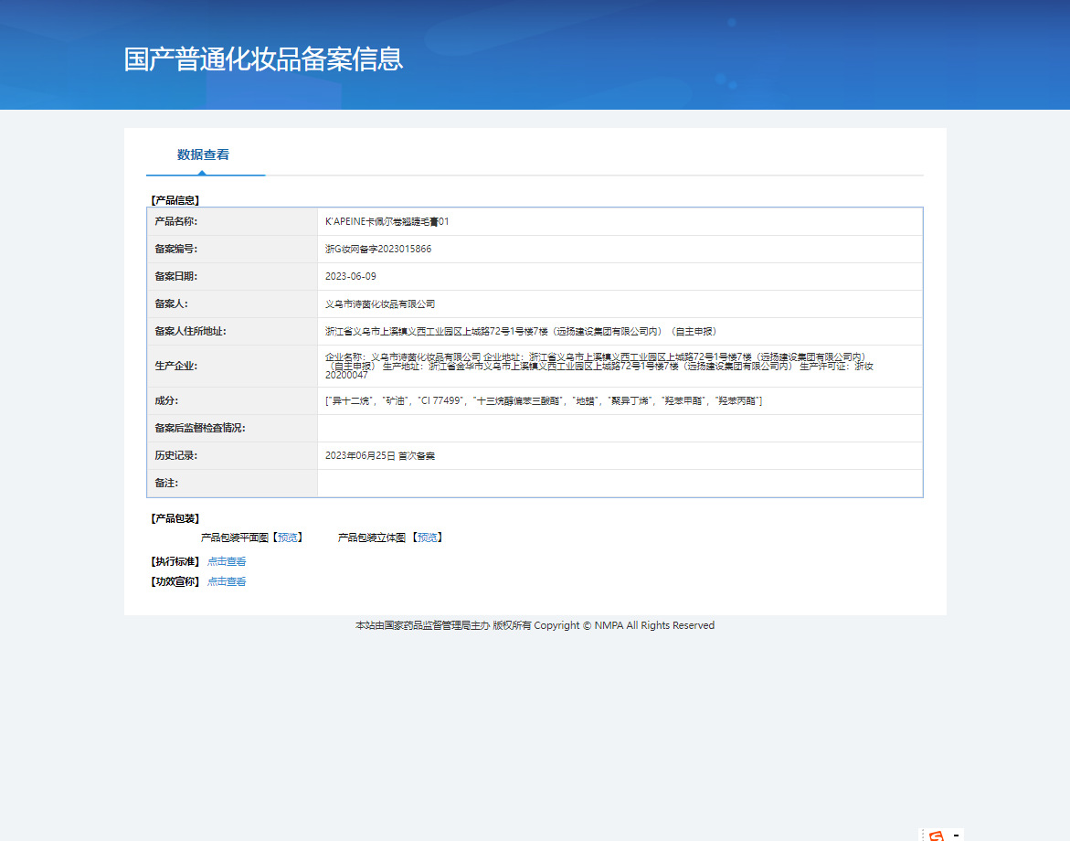Click the NMPA copyright footer text
Screen dimensions: 1070x841
tap(535, 625)
